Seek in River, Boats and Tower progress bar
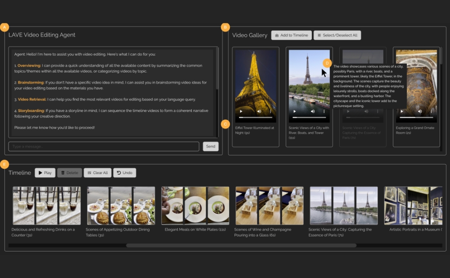Viewport: 450px width, 278px height. 309,117
